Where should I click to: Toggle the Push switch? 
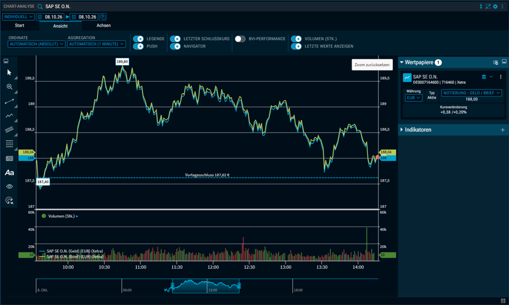[138, 47]
